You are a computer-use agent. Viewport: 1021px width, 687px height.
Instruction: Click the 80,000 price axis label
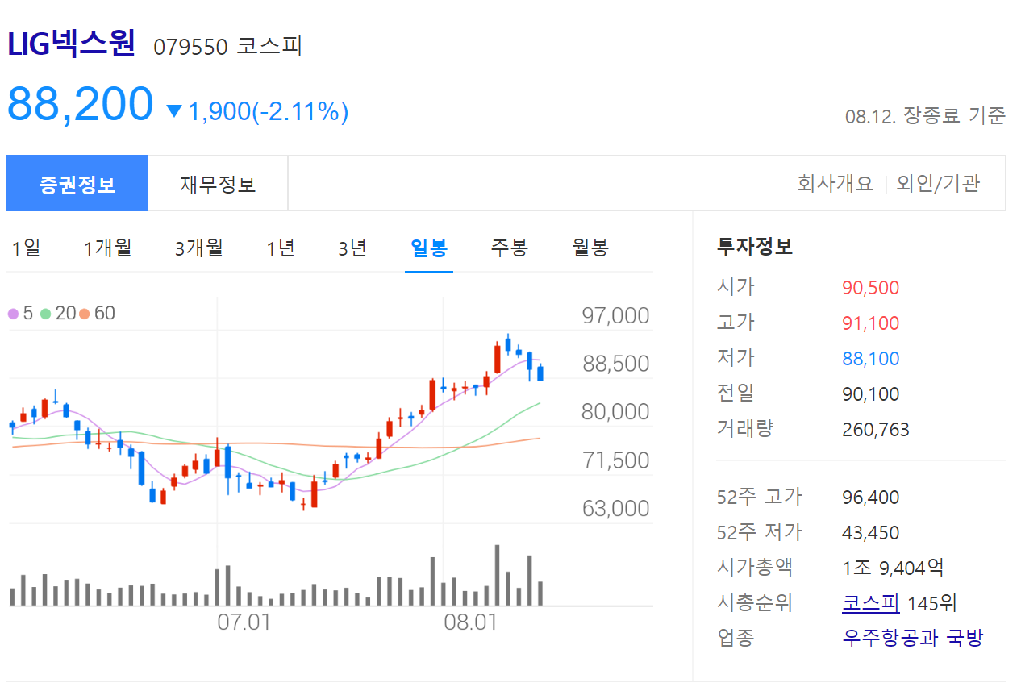pos(615,412)
